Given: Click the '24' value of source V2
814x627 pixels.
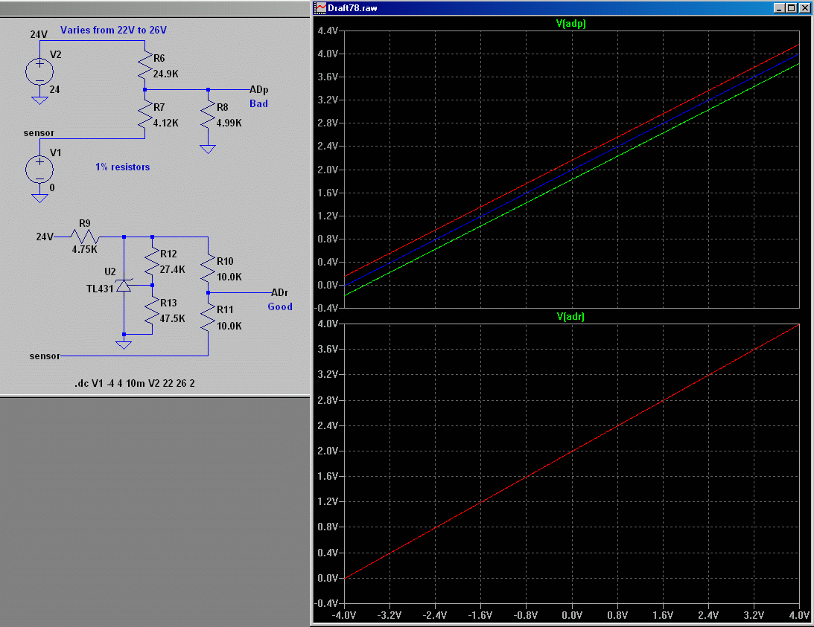Looking at the screenshot, I should (x=54, y=90).
